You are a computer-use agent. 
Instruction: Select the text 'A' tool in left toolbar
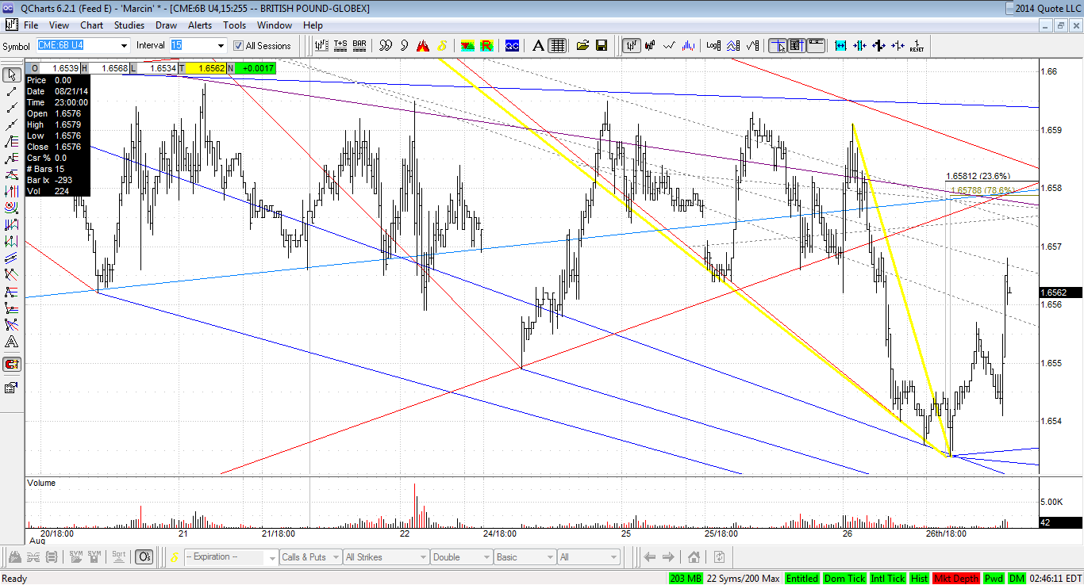click(x=12, y=342)
